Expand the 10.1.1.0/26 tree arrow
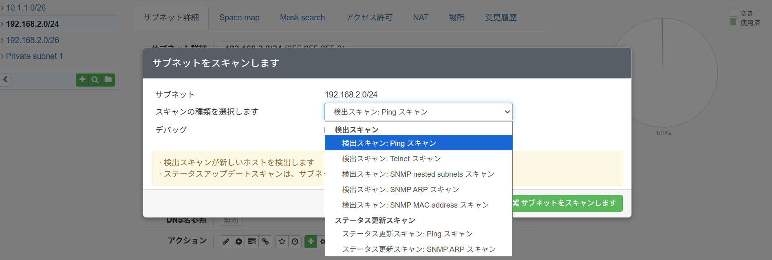 2,8
